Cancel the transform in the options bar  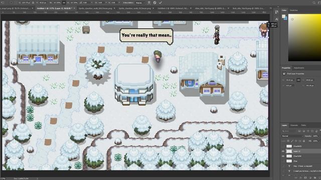tap(154, 2)
